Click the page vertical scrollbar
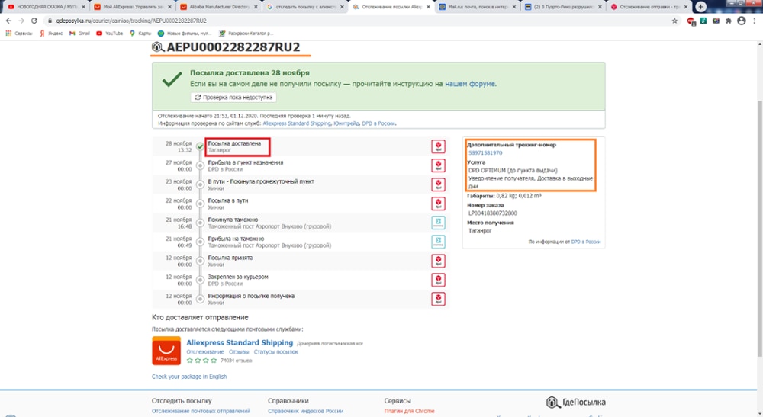The image size is (763, 417). [760, 229]
